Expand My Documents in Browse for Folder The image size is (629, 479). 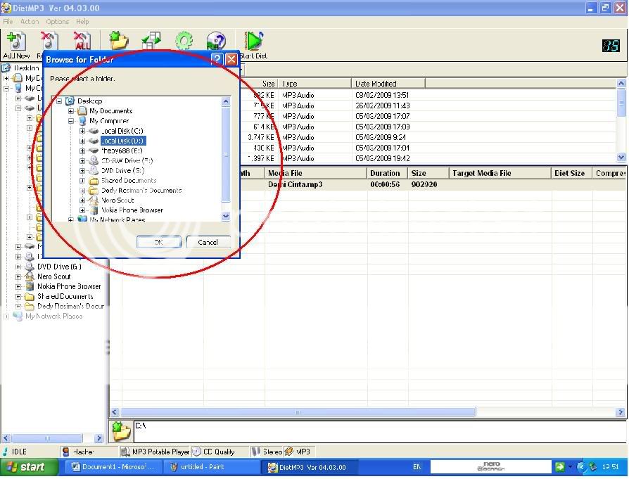coord(72,111)
